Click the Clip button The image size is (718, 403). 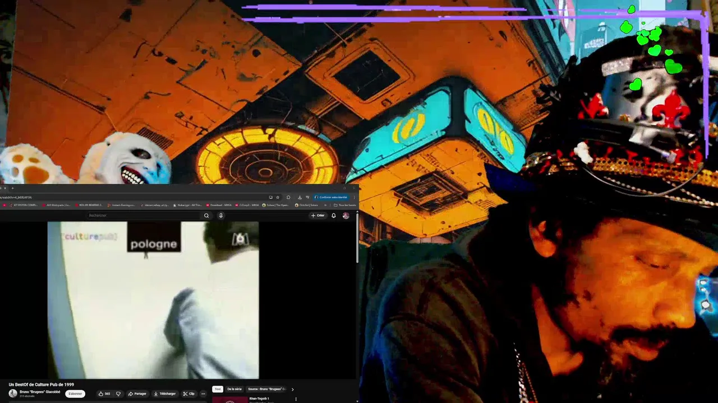click(x=188, y=393)
